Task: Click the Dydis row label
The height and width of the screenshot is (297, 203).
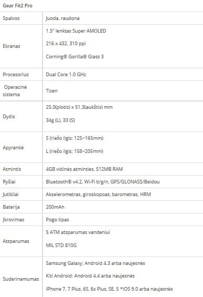Action: coord(9,117)
